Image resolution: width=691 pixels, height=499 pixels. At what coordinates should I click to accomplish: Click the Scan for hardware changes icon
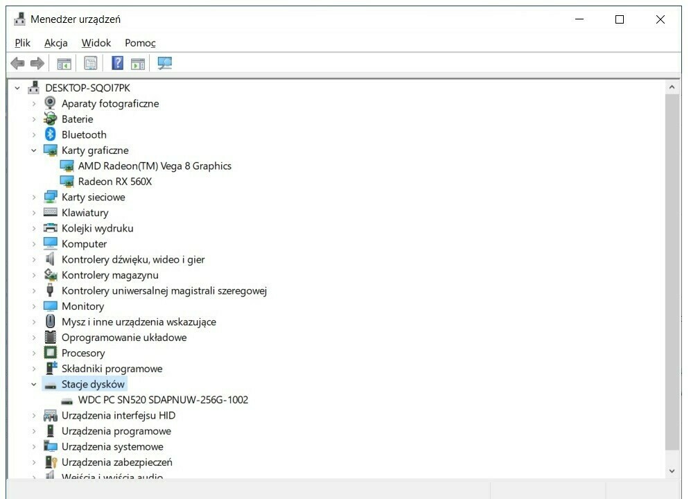point(164,64)
